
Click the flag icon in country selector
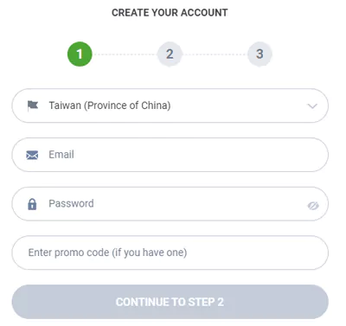coord(33,105)
